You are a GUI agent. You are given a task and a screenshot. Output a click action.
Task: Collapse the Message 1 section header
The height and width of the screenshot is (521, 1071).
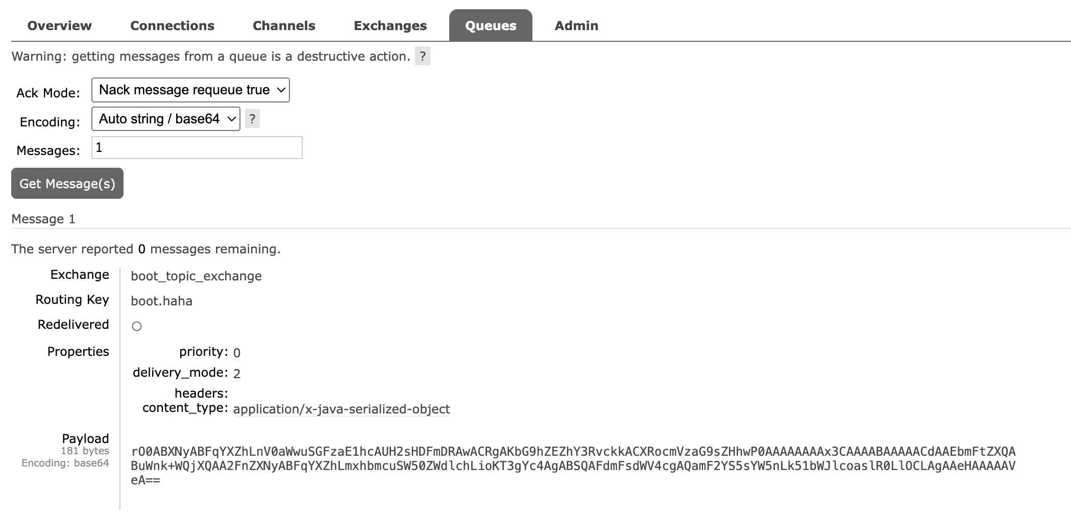tap(43, 219)
